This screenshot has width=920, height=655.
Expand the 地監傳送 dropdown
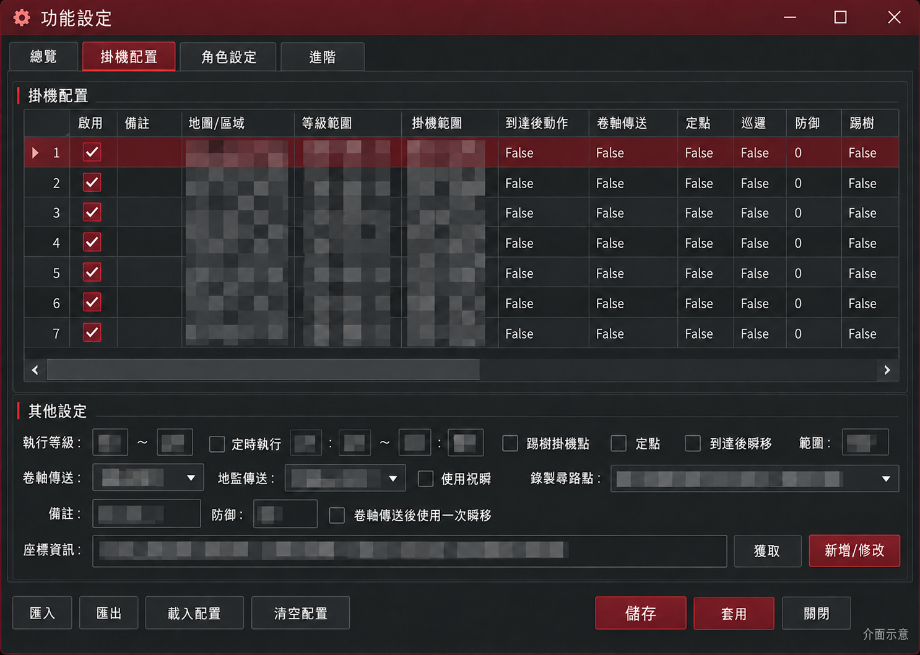pyautogui.click(x=345, y=478)
